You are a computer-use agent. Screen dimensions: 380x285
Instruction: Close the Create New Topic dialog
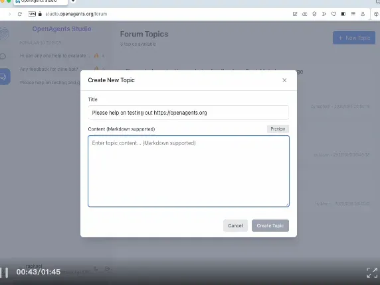(x=284, y=80)
